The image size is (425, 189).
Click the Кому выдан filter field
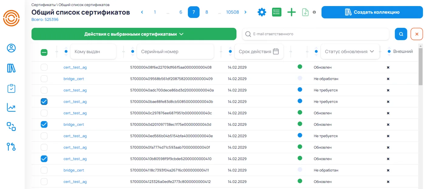93,51
